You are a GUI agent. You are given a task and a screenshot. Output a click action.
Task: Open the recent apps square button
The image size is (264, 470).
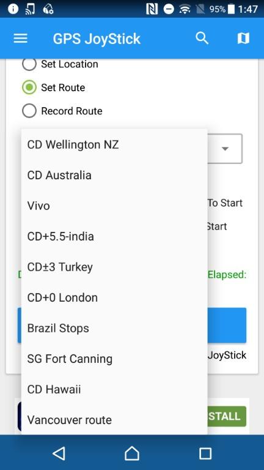point(205,453)
